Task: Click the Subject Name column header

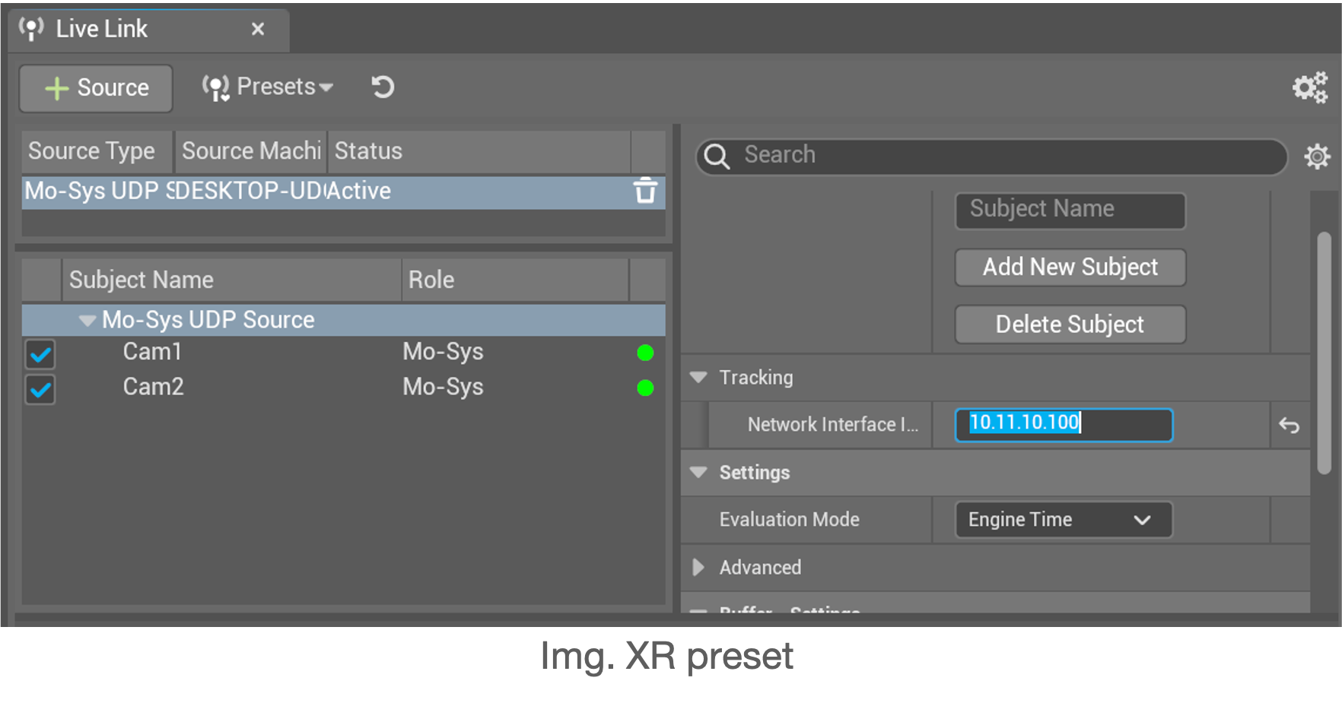Action: coord(231,280)
